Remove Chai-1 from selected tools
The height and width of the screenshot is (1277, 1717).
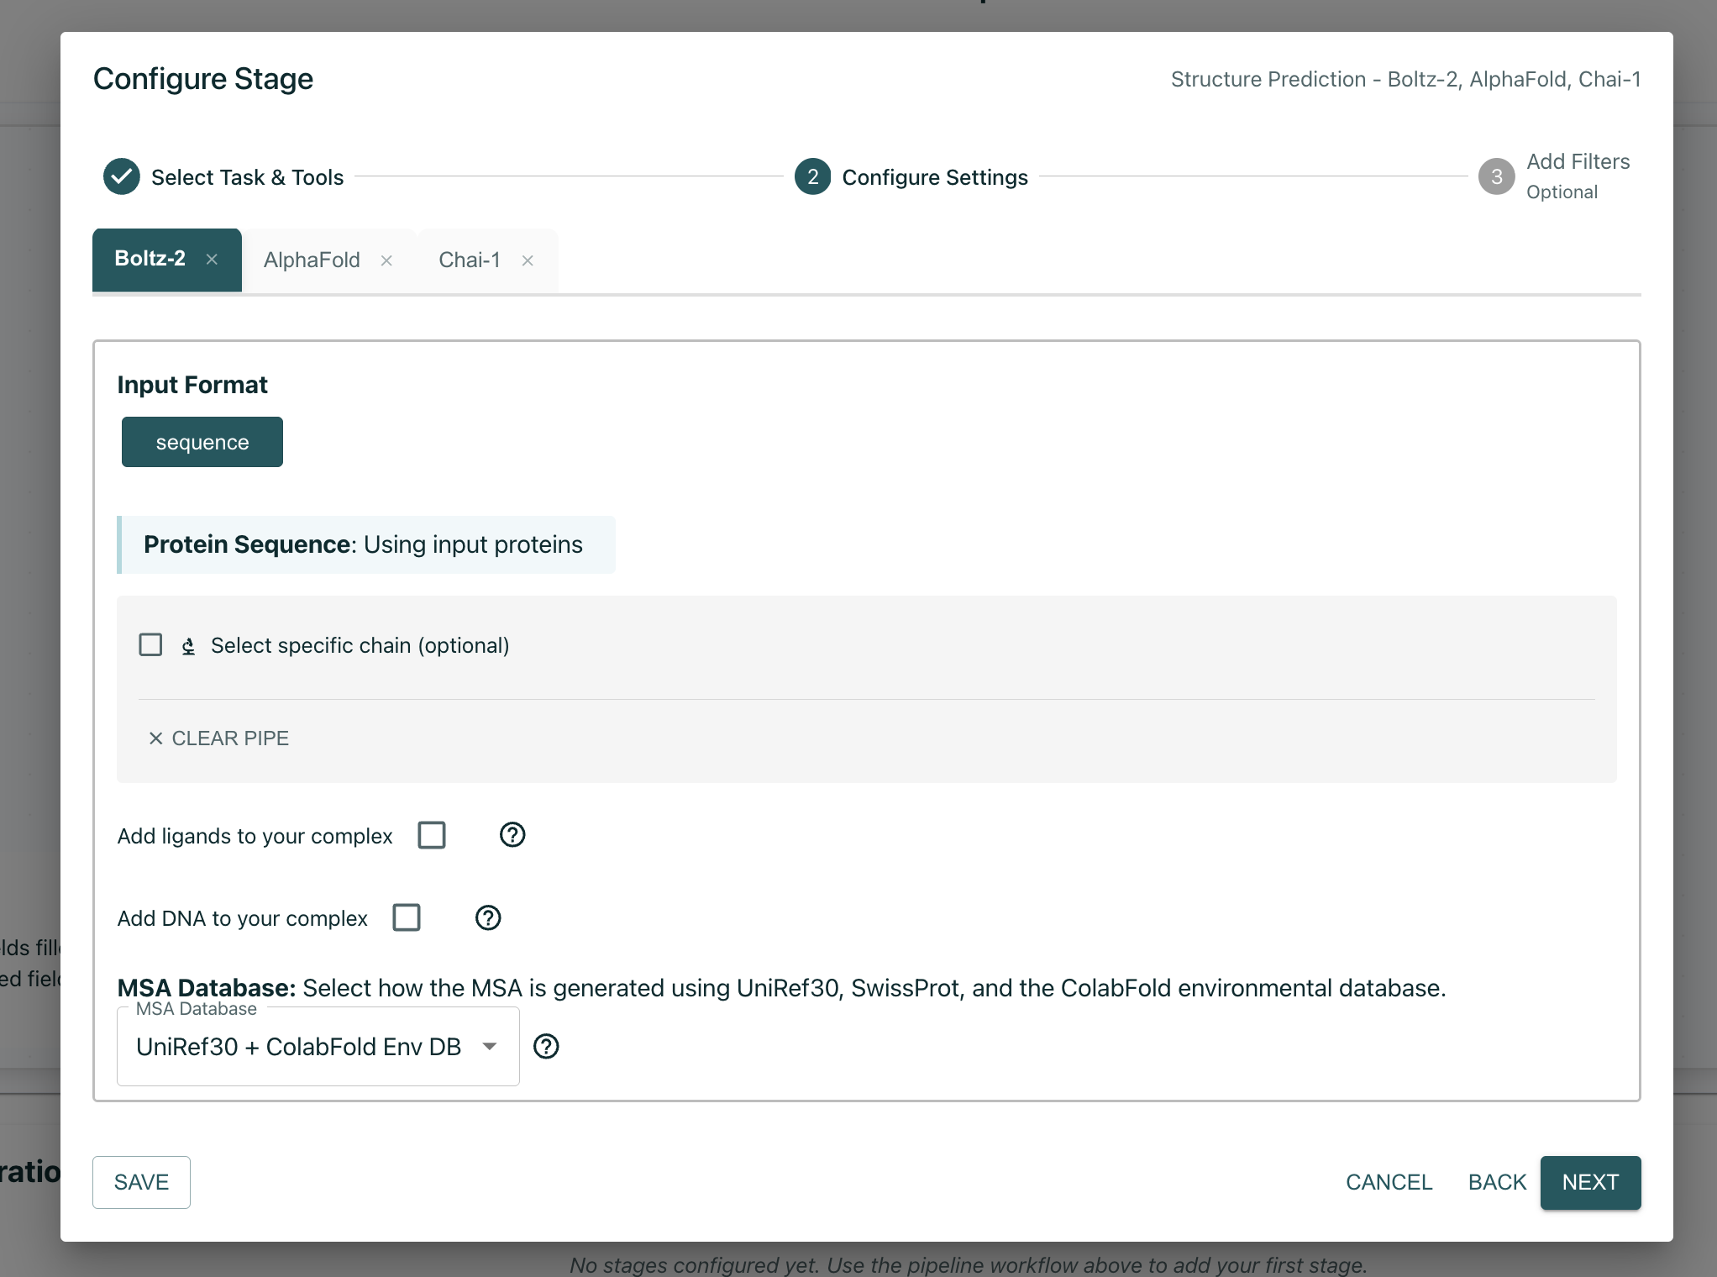pyautogui.click(x=528, y=260)
